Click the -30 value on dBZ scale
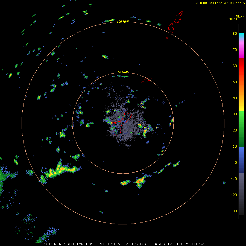The image size is (246, 246). 234,211
